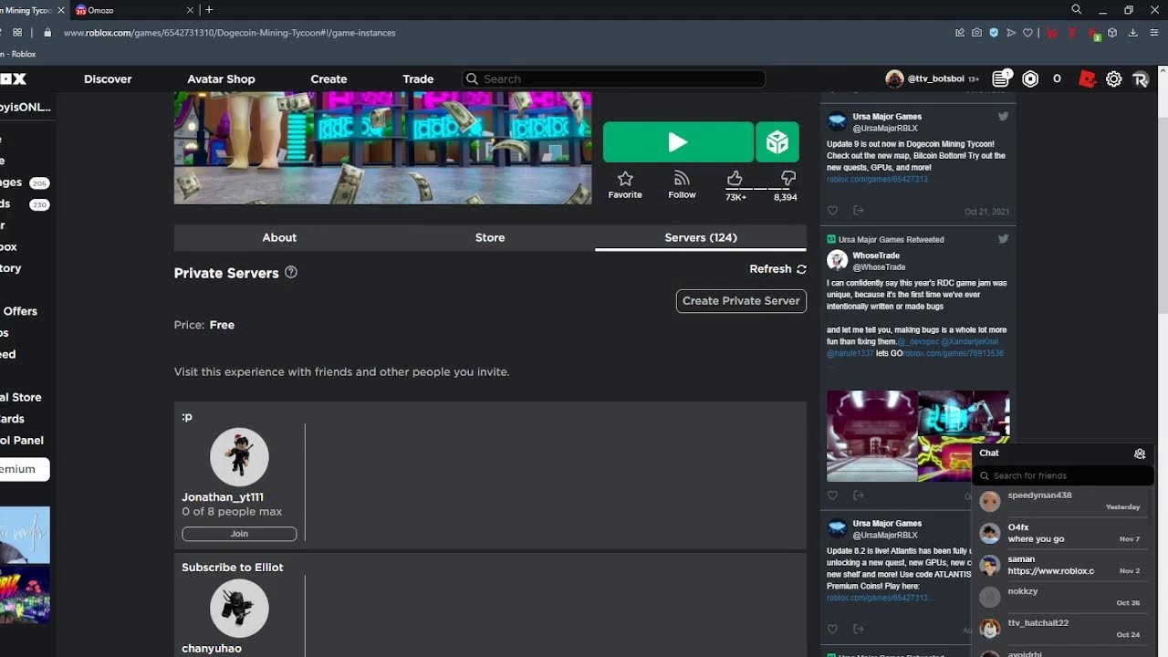This screenshot has height=657, width=1168.
Task: Open Roblox settings gear icon
Action: click(x=1113, y=79)
